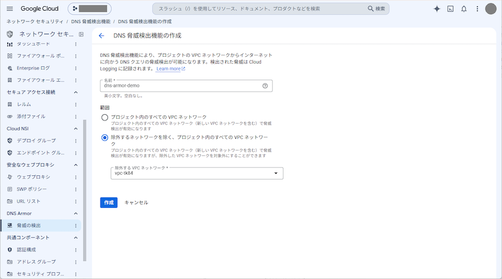Open URL リスト in sidebar
Image resolution: width=502 pixels, height=279 pixels.
[29, 202]
